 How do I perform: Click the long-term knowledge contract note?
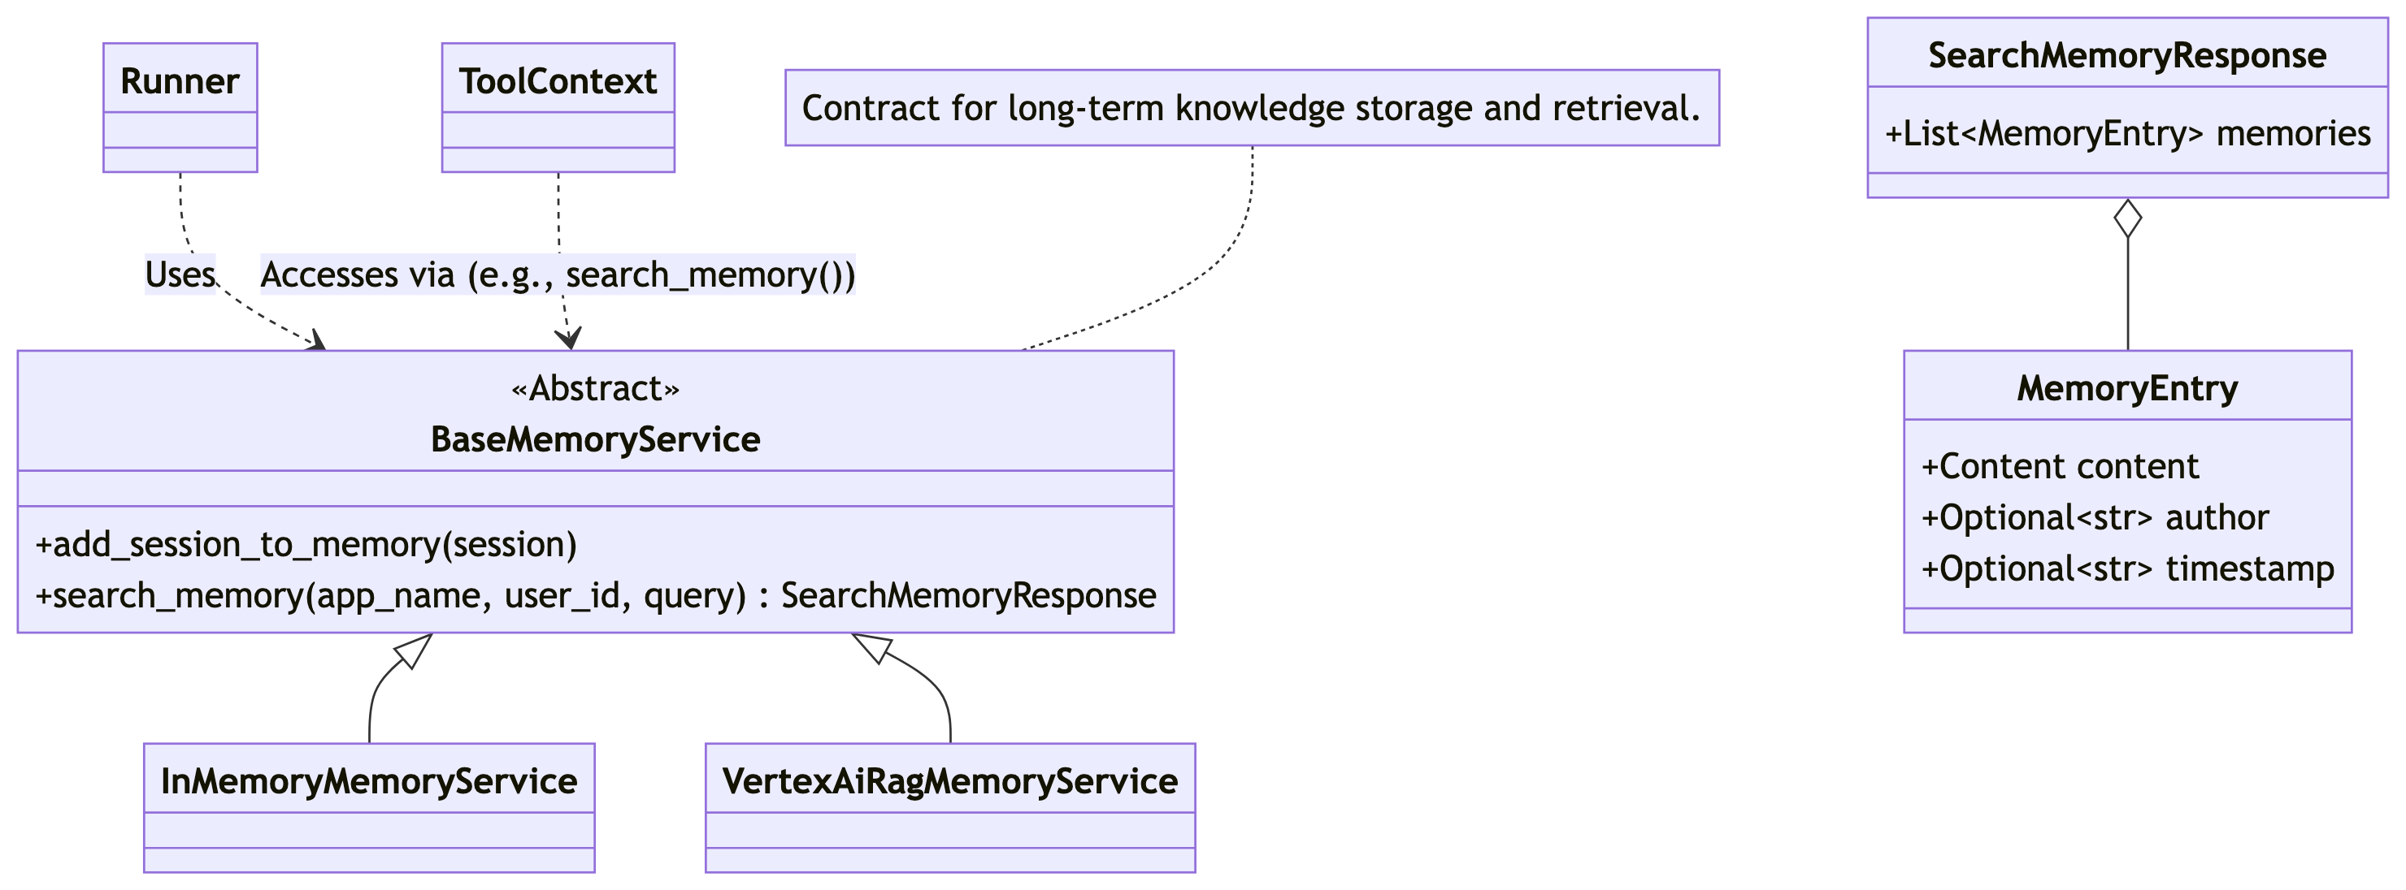point(1252,108)
